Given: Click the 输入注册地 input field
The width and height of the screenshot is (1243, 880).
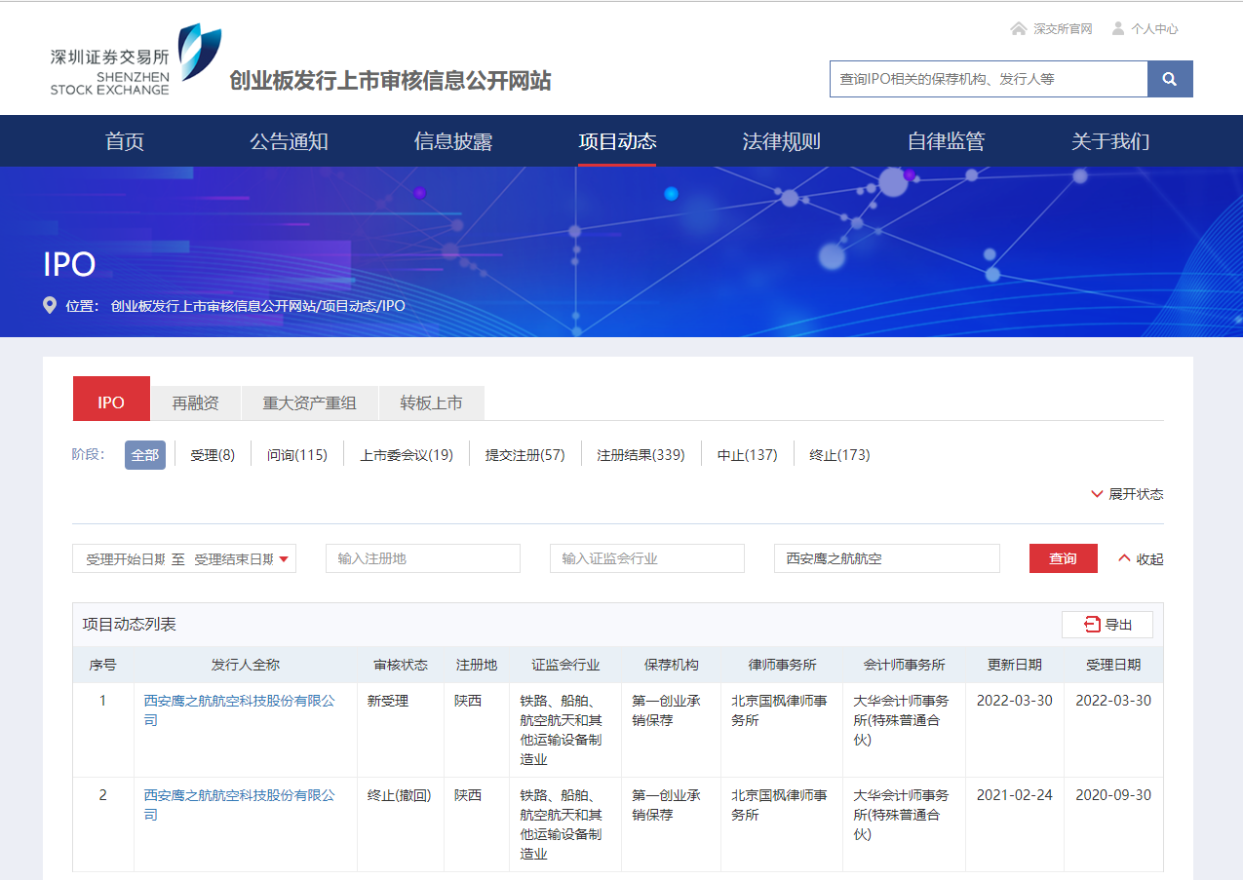Looking at the screenshot, I should tap(422, 558).
